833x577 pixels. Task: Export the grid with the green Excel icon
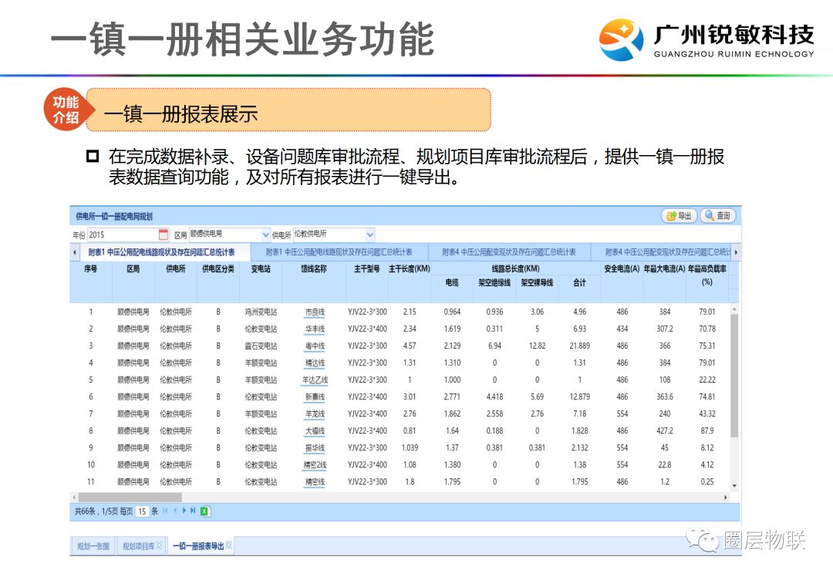coord(204,511)
